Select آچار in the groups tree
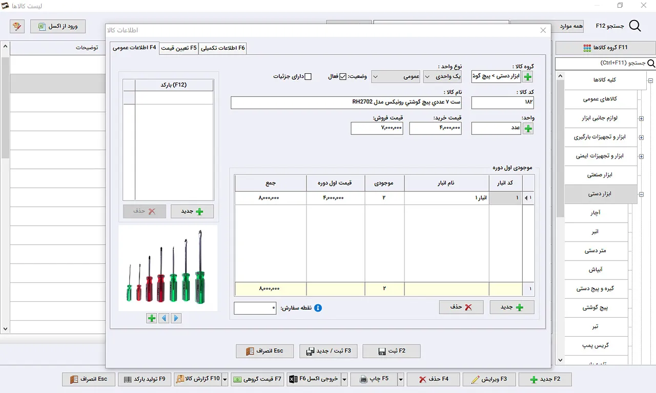 tap(596, 213)
